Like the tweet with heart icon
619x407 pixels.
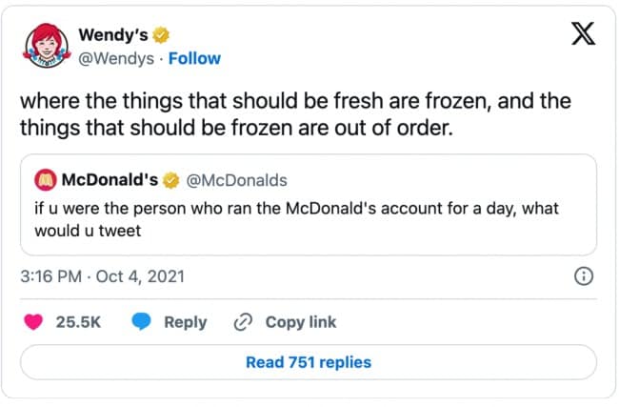[34, 322]
